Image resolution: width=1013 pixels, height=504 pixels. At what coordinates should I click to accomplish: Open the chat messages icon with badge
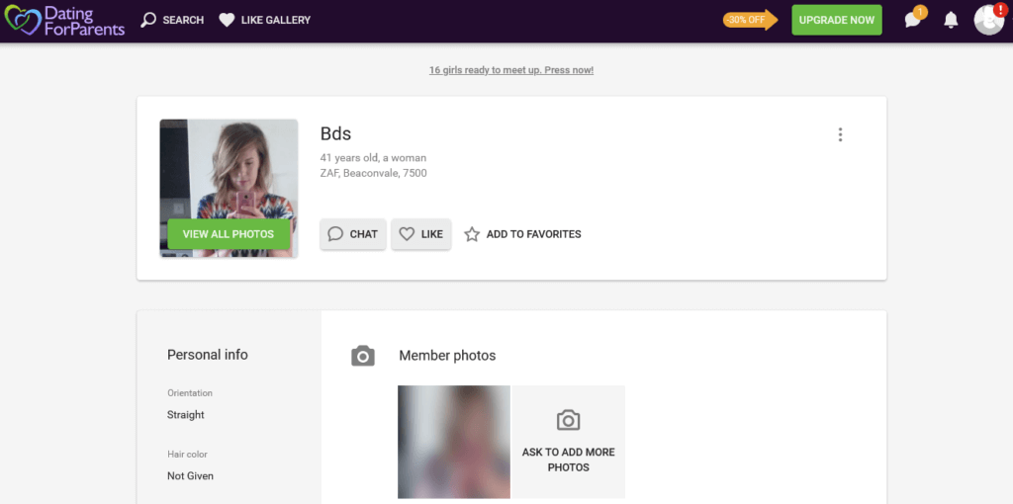913,20
